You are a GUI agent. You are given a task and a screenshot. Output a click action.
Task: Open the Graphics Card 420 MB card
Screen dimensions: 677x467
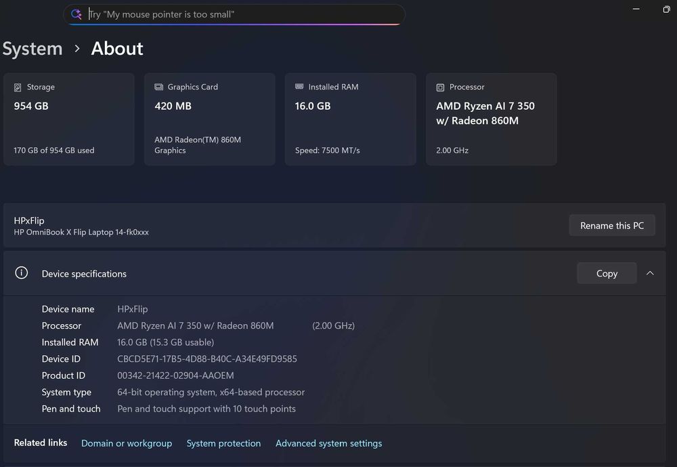(x=210, y=119)
